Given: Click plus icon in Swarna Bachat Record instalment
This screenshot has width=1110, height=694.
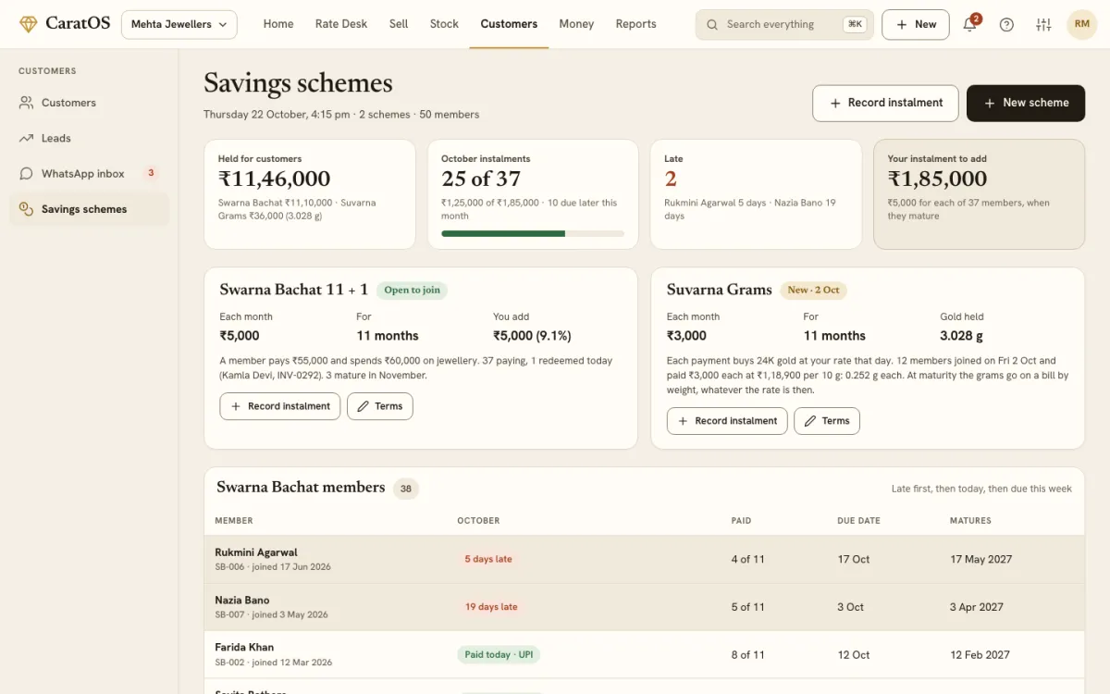Looking at the screenshot, I should [236, 406].
